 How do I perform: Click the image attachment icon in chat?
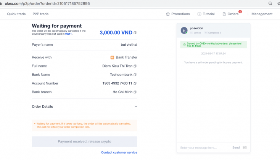[x=245, y=147]
